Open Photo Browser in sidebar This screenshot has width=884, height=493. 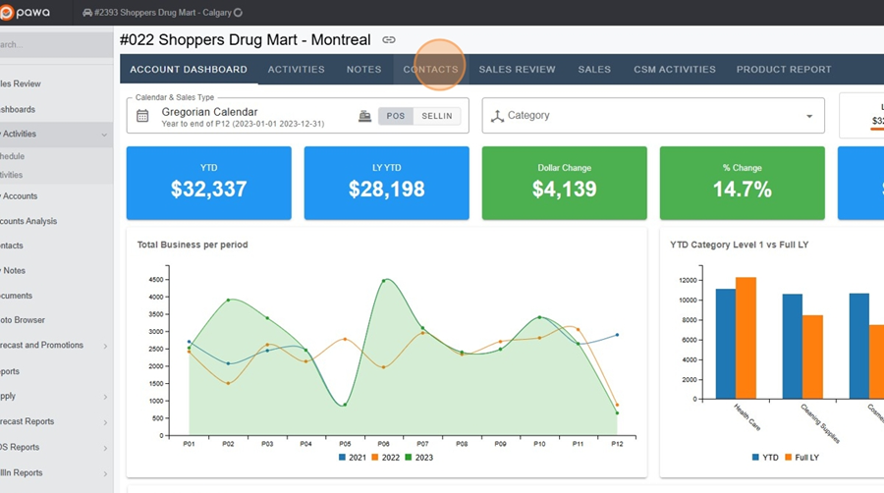coord(55,320)
